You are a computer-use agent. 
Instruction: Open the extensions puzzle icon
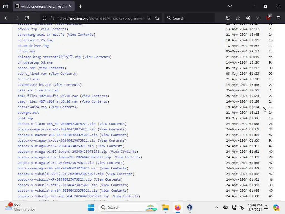pyautogui.click(x=258, y=18)
